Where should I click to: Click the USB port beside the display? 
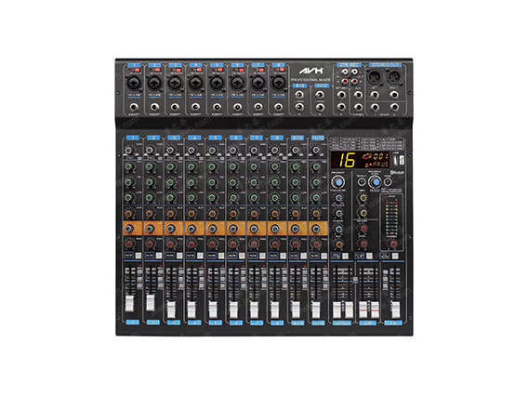coord(401,160)
